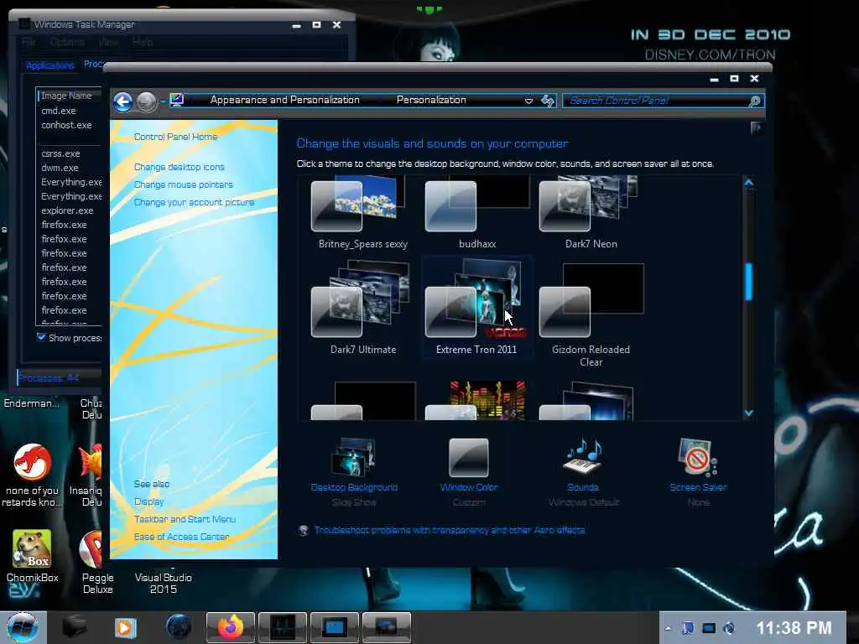
Task: Select the Dark7 Neon theme
Action: click(x=591, y=212)
